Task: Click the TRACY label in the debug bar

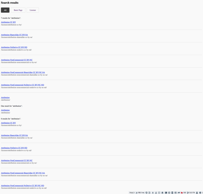Action: point(132,193)
